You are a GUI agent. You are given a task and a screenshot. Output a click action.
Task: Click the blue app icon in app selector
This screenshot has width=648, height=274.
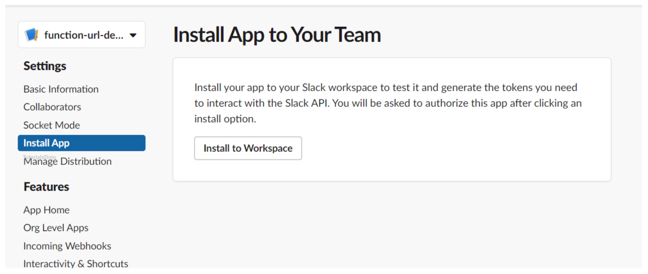tap(31, 35)
